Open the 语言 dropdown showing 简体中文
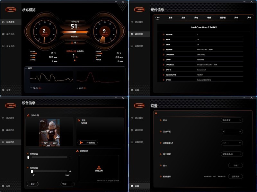Screen dimensions: 257x192 [x=232, y=120]
